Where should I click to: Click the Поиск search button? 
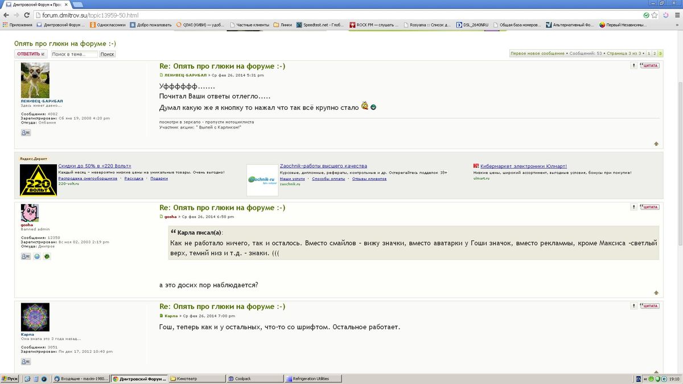point(107,54)
